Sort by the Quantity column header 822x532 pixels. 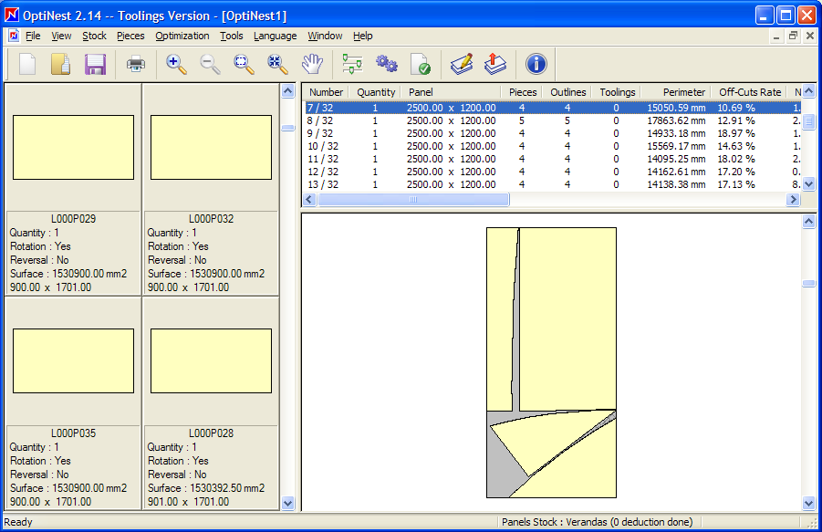click(x=376, y=92)
